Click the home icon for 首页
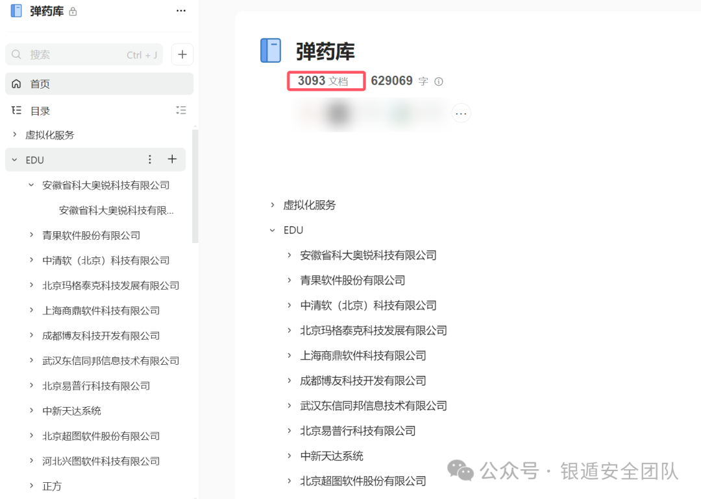 (x=16, y=84)
